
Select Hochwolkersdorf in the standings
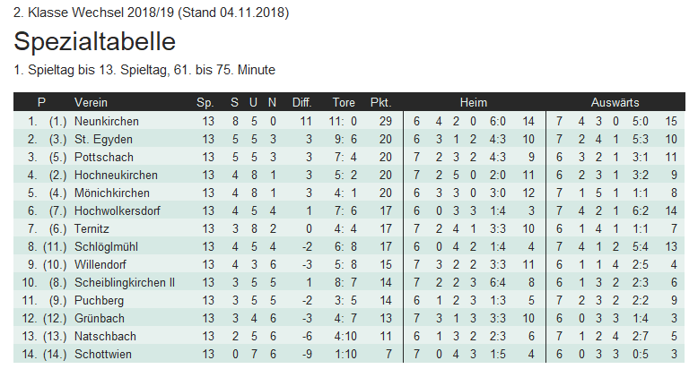[114, 210]
